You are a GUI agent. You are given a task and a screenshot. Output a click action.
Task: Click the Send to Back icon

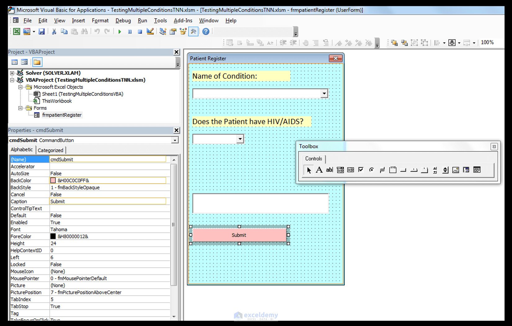pos(404,43)
